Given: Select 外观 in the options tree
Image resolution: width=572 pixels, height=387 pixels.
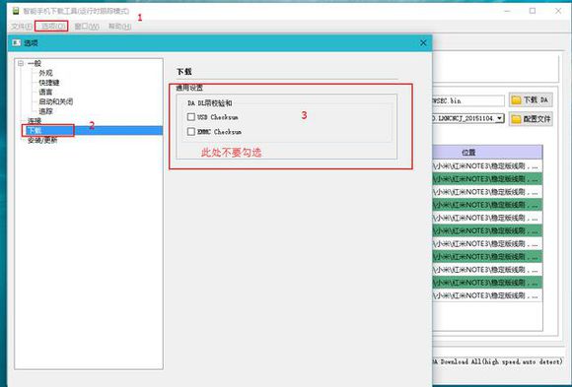Looking at the screenshot, I should [45, 73].
